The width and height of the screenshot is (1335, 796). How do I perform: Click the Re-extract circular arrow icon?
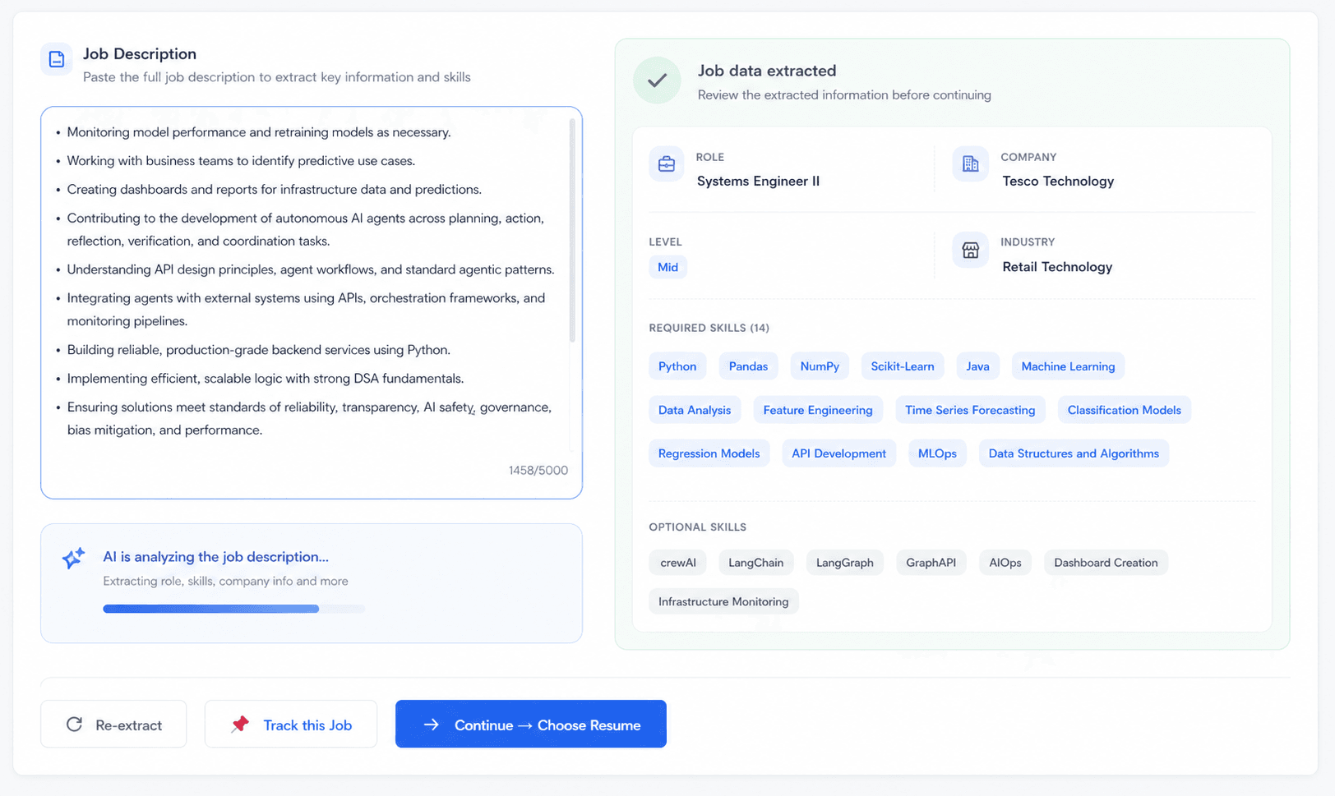pos(74,725)
